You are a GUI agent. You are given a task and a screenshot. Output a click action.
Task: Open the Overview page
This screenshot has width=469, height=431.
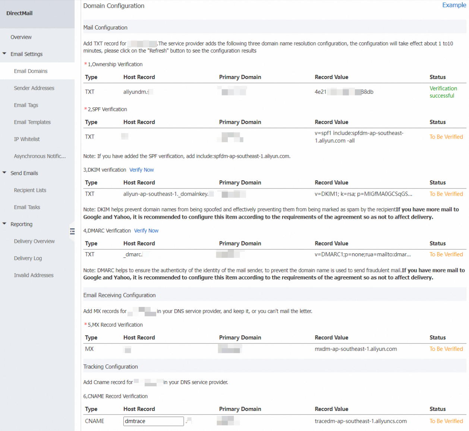coord(21,37)
